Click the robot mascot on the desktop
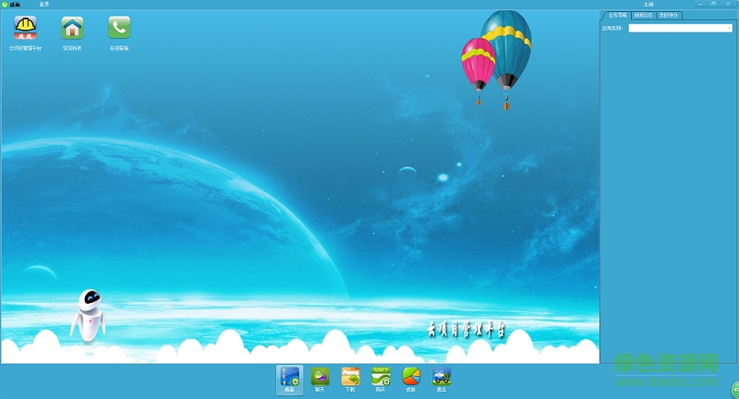 pos(88,314)
